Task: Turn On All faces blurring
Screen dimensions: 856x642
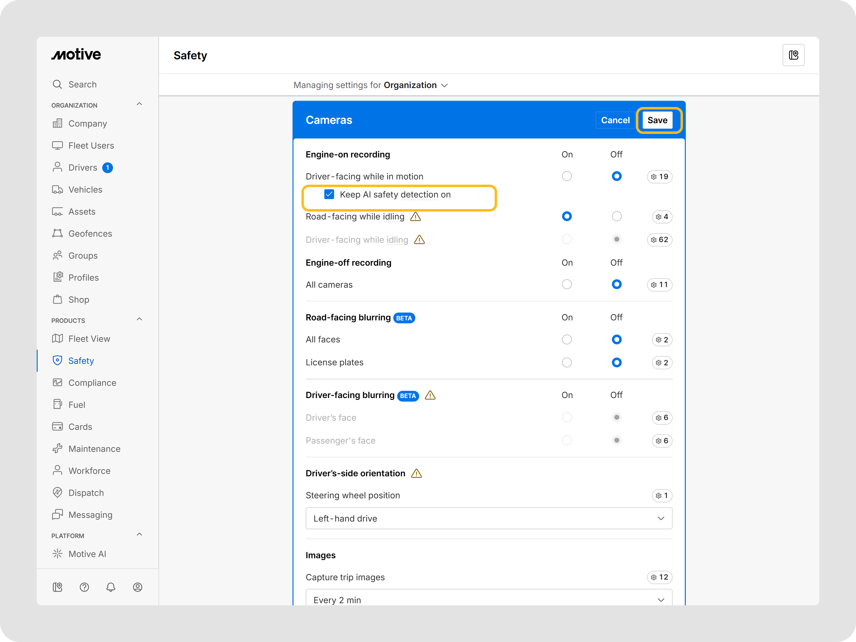Action: coord(566,339)
